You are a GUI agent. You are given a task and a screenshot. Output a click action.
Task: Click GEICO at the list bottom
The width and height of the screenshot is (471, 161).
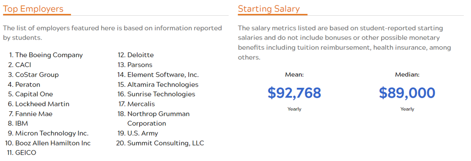[26, 153]
